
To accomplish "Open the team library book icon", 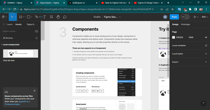I will [x=37, y=31].
